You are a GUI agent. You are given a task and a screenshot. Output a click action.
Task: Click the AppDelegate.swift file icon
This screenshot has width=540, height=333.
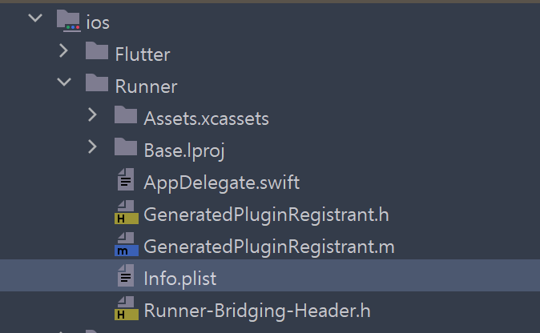pyautogui.click(x=126, y=179)
